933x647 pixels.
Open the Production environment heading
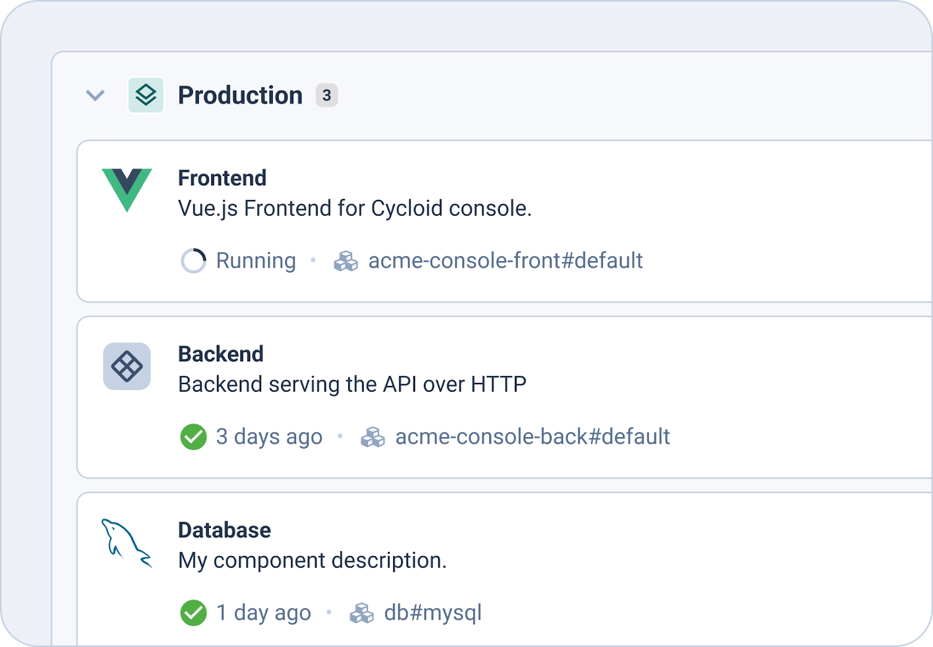tap(240, 96)
